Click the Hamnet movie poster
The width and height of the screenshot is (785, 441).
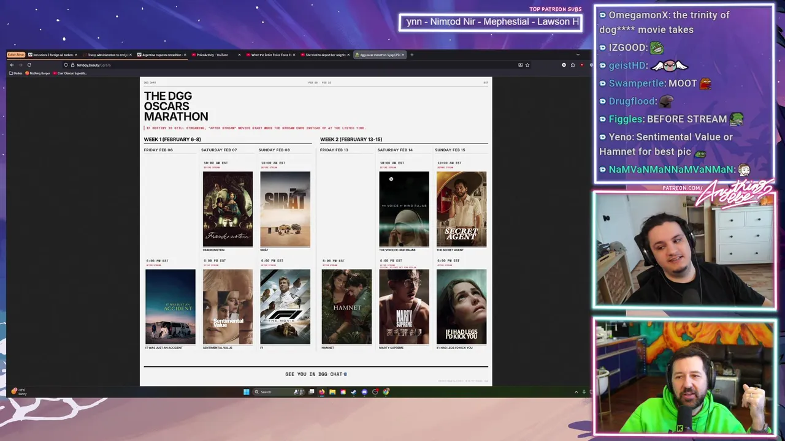(x=347, y=307)
